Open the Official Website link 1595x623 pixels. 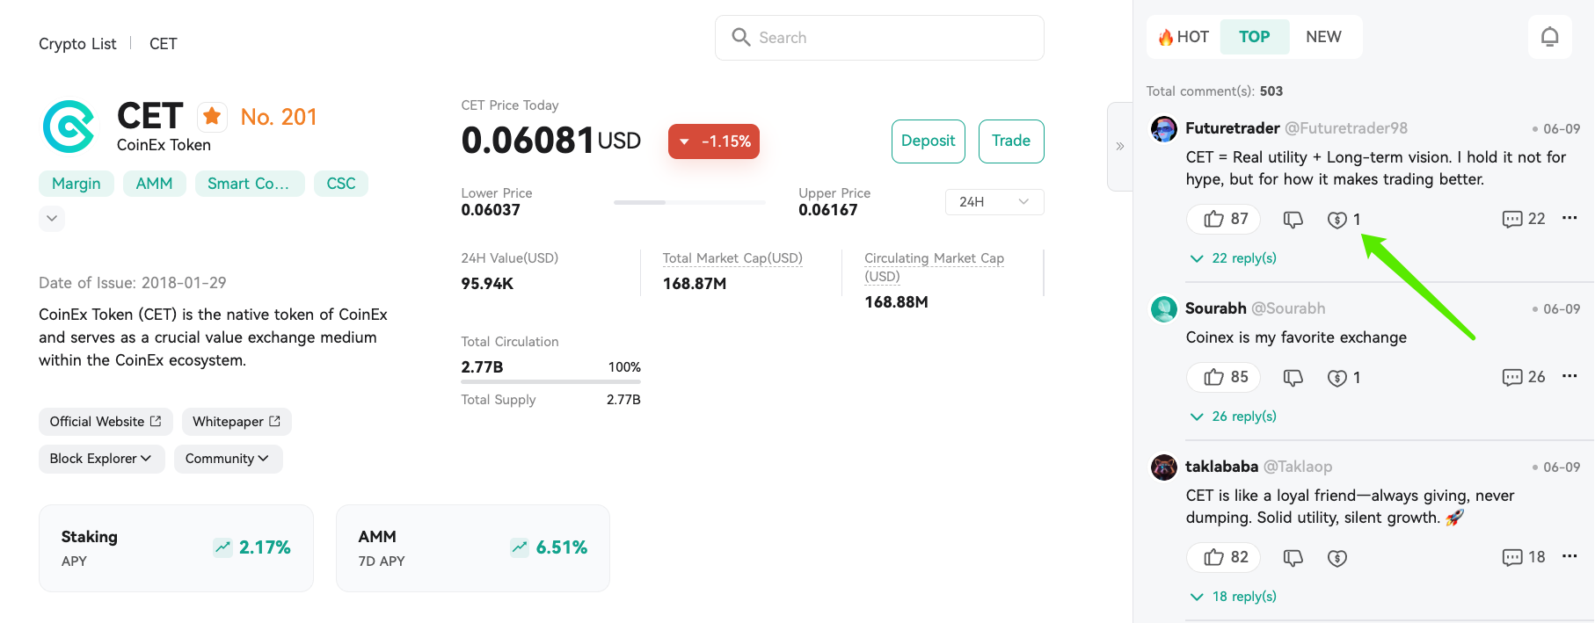tap(106, 422)
